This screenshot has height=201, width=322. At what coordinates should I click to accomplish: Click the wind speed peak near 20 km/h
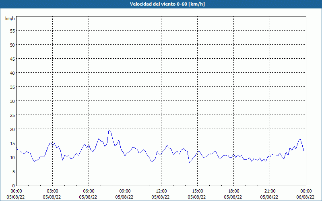point(109,130)
